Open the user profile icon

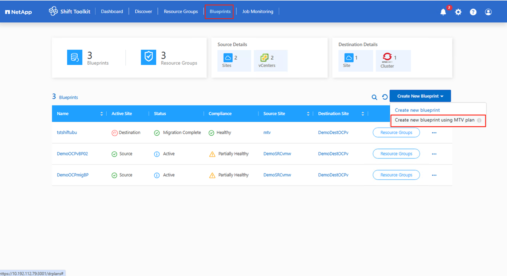pos(488,12)
